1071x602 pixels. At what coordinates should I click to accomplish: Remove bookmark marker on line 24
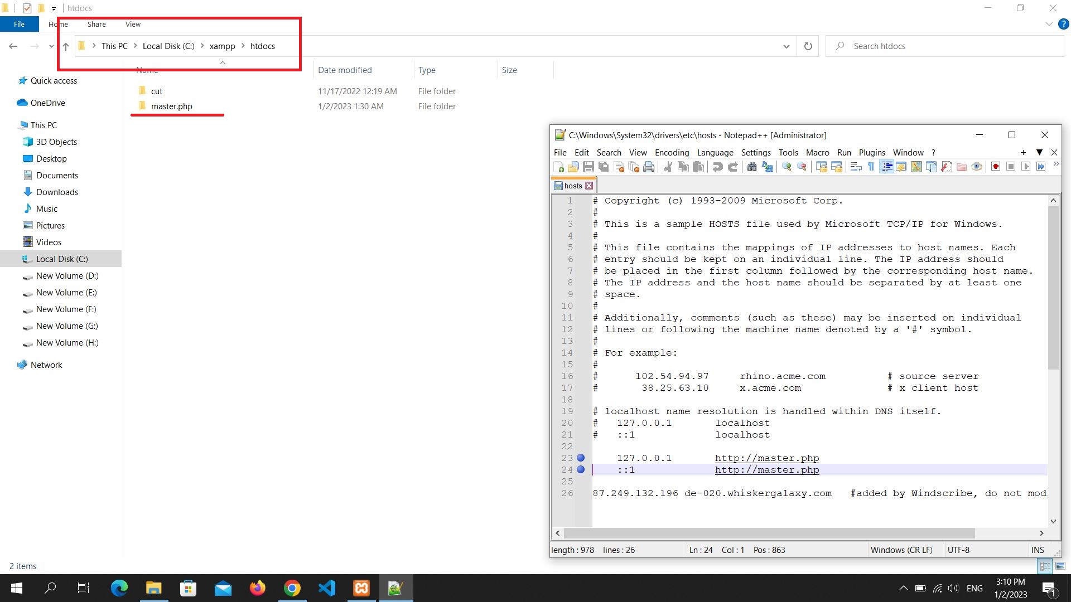(581, 469)
